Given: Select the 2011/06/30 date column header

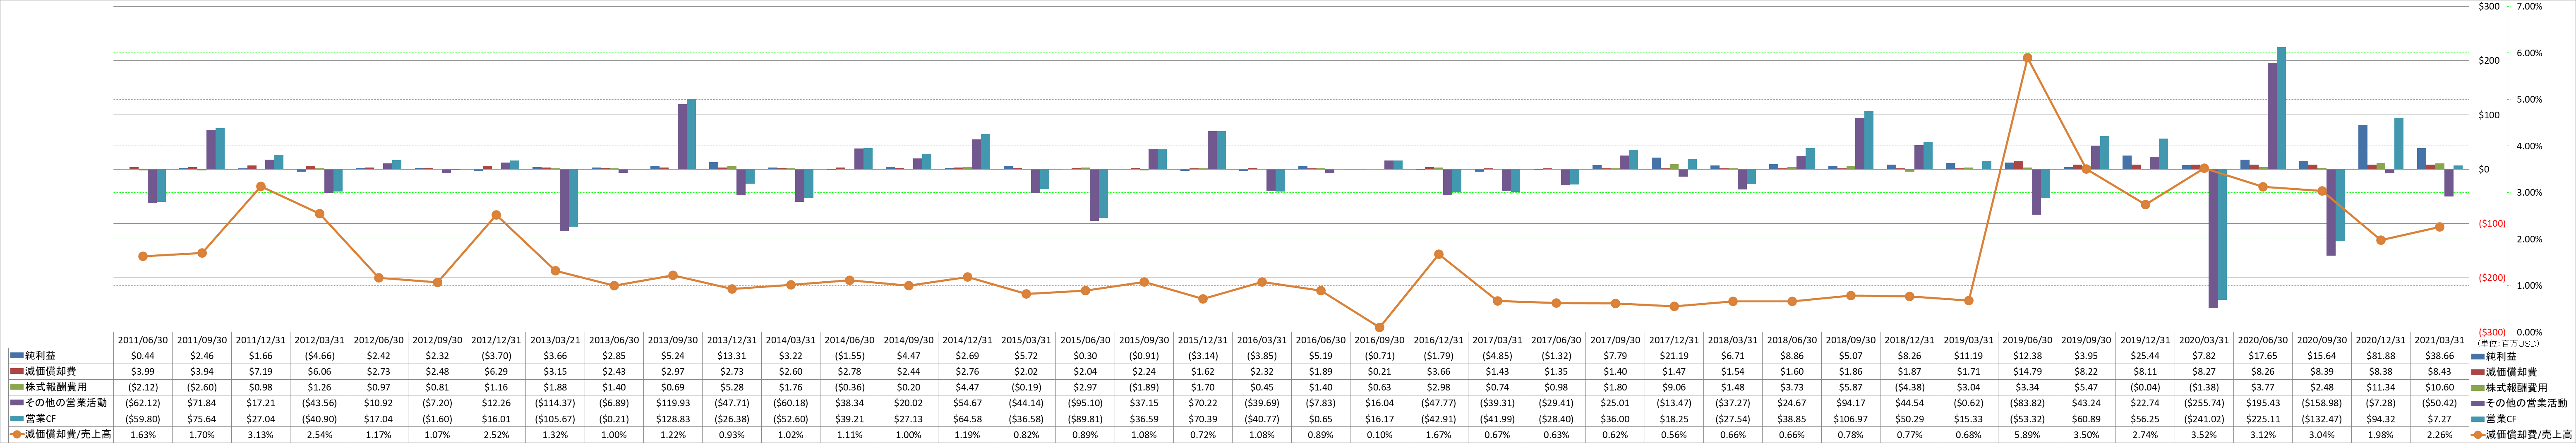Looking at the screenshot, I should pyautogui.click(x=143, y=340).
